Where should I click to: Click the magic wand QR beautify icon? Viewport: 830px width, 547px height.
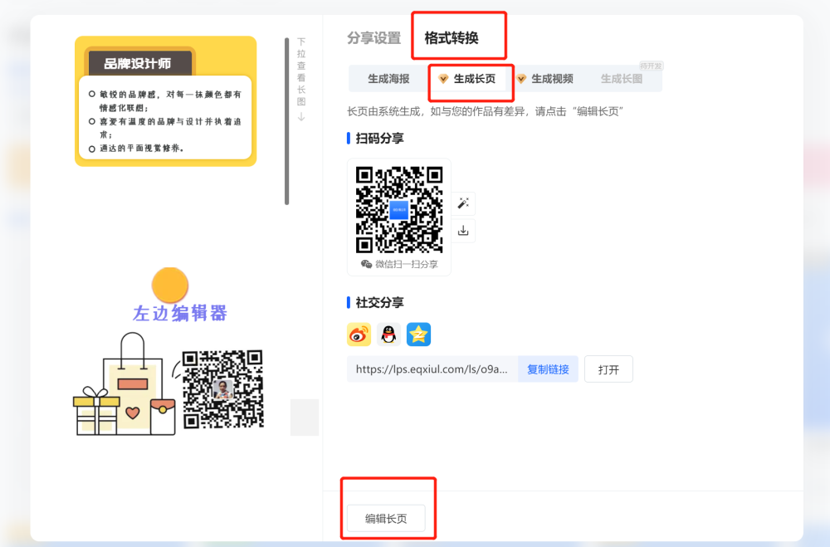pos(463,203)
